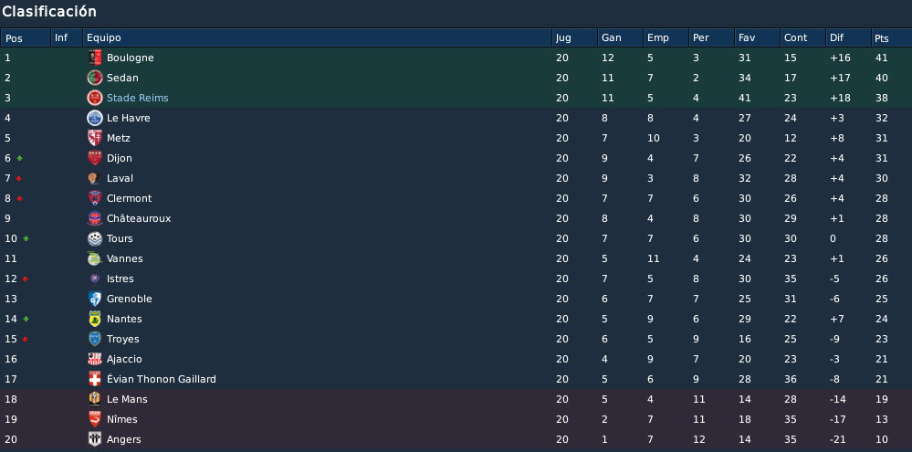Screen dimensions: 912x452
Task: Click the Inf column header
Action: coord(67,37)
